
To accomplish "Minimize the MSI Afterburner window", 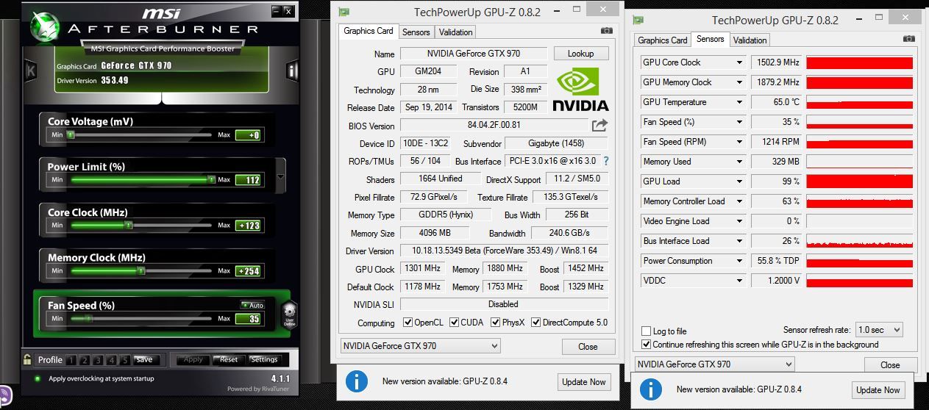I will [276, 10].
